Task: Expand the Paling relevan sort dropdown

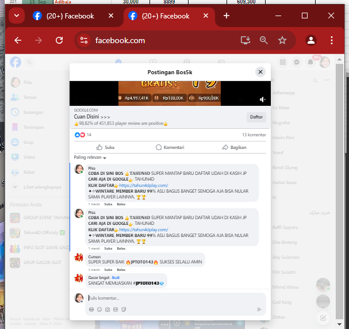Action: [90, 158]
